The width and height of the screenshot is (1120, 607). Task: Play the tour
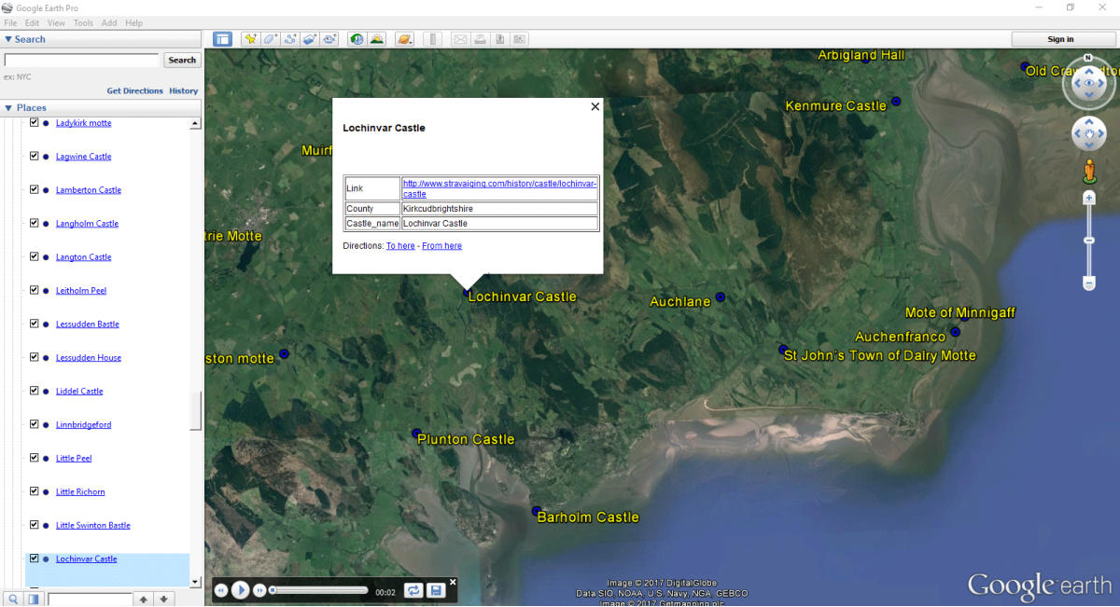(x=240, y=589)
